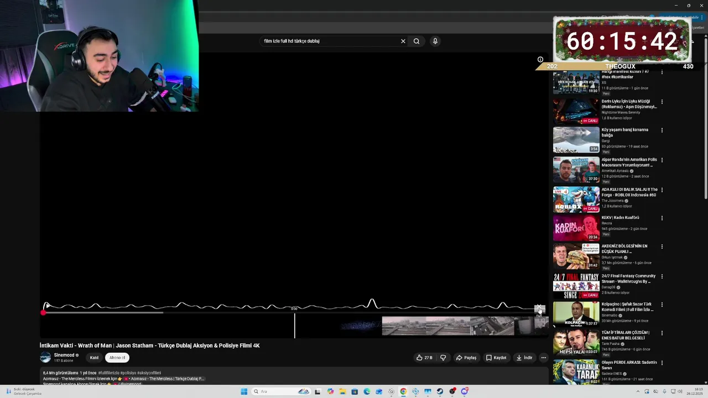
Task: Open the Windows Start menu
Action: click(244, 391)
